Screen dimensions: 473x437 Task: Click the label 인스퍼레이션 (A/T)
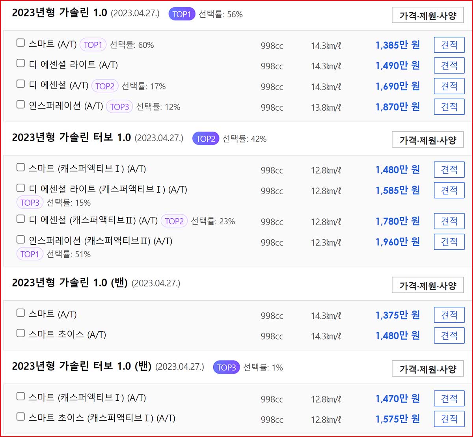66,106
